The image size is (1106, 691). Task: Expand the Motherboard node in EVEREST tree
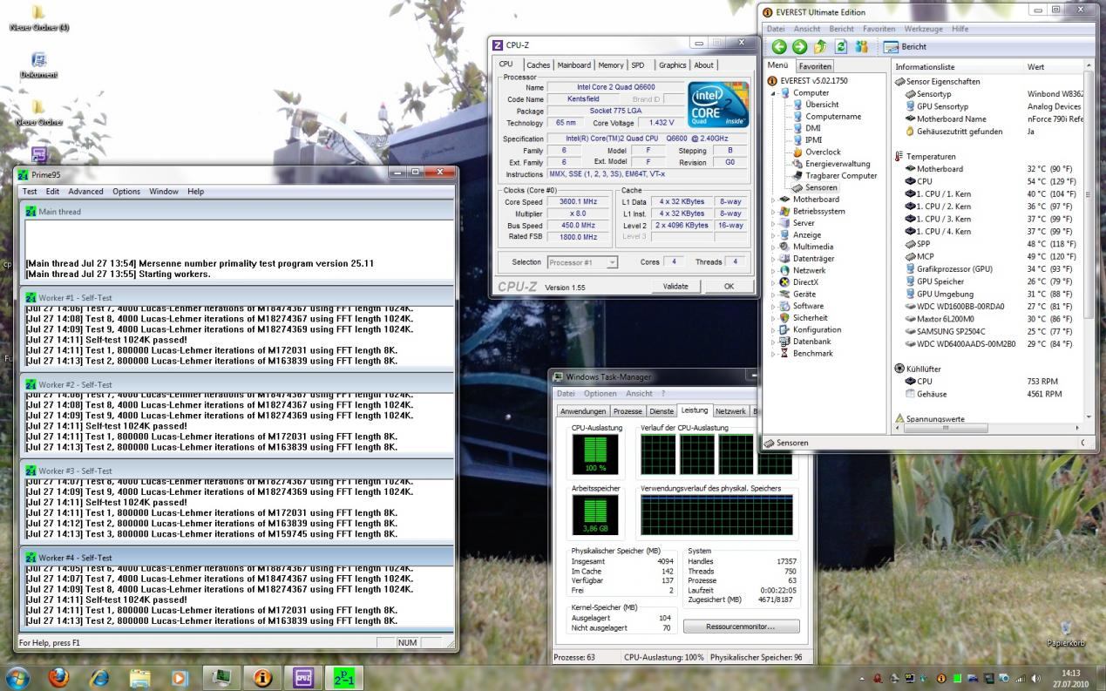pos(773,200)
